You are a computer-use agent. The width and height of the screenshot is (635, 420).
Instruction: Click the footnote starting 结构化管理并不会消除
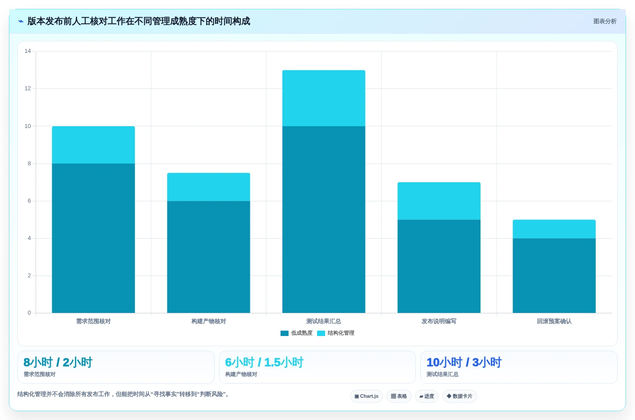pyautogui.click(x=124, y=394)
